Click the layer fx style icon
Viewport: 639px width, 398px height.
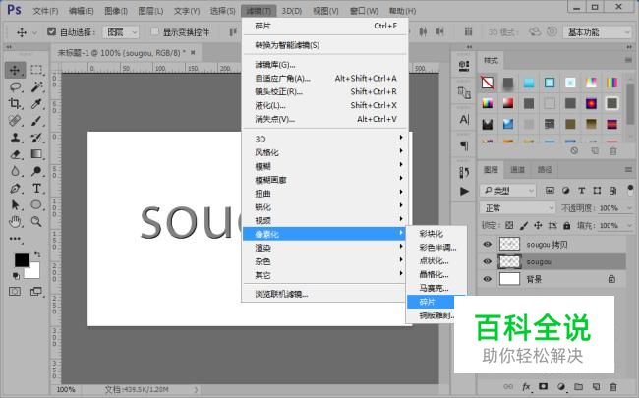(x=526, y=386)
